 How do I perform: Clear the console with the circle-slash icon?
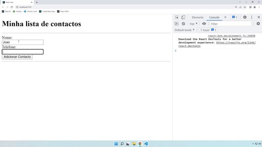click(183, 24)
